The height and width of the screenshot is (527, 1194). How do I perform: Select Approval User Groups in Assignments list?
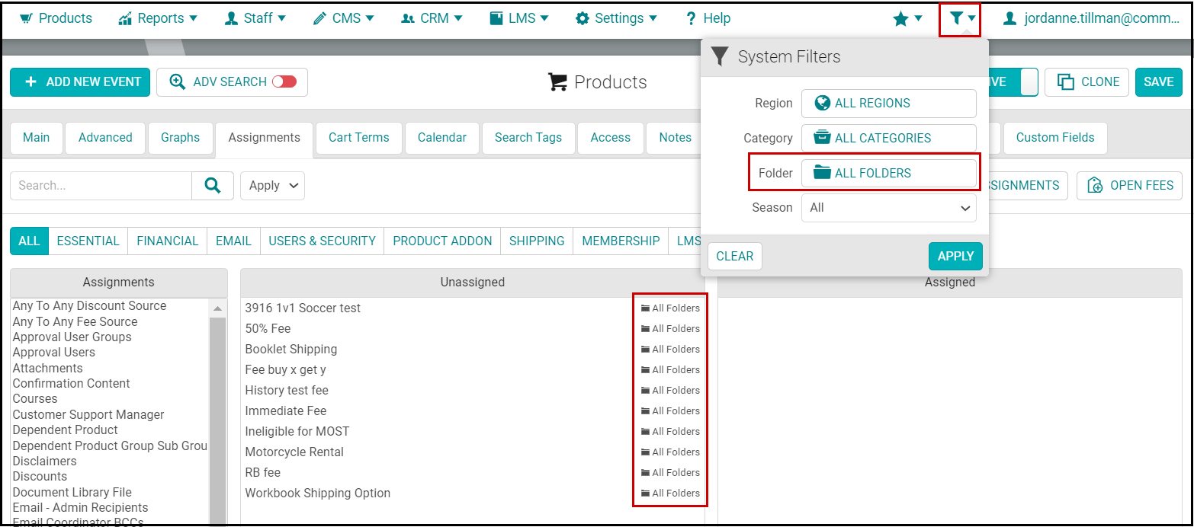click(x=72, y=337)
